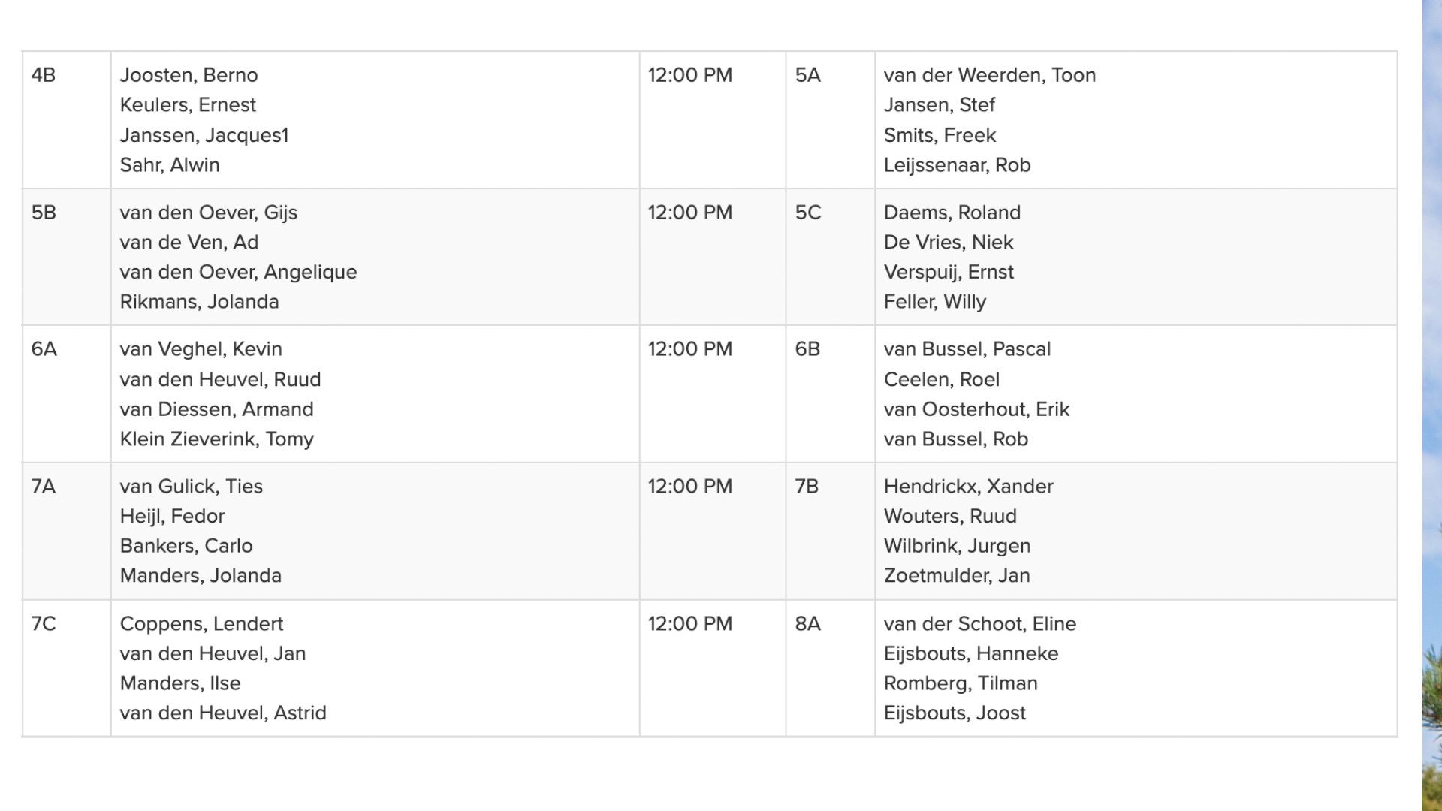Viewport: 1442px width, 811px height.
Task: Select player Heijl, Fedor
Action: pyautogui.click(x=172, y=517)
